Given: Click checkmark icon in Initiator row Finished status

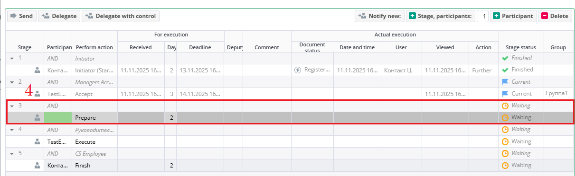Looking at the screenshot, I should point(505,70).
